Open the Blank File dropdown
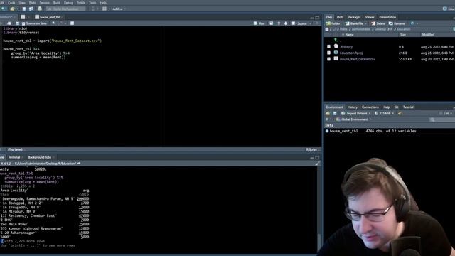 pos(355,23)
